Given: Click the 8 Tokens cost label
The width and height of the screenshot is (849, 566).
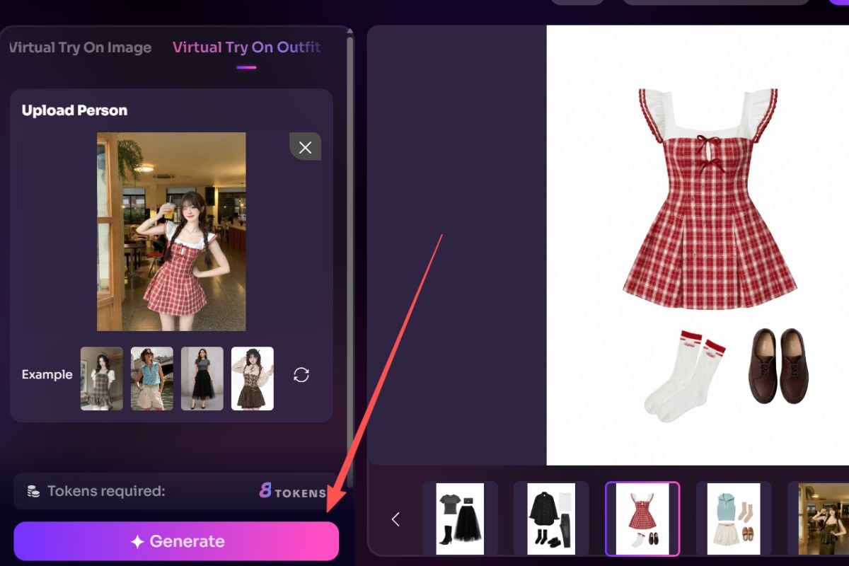Looking at the screenshot, I should pyautogui.click(x=292, y=491).
